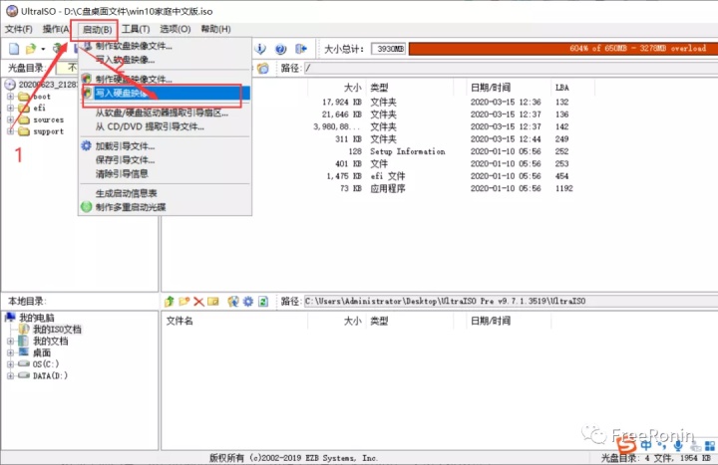
Task: Open the 帮助(H) menu
Action: tap(215, 29)
